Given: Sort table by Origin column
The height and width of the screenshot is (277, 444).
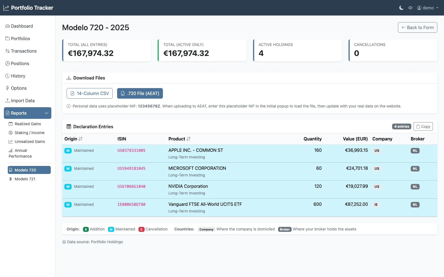Looking at the screenshot, I should 74,139.
